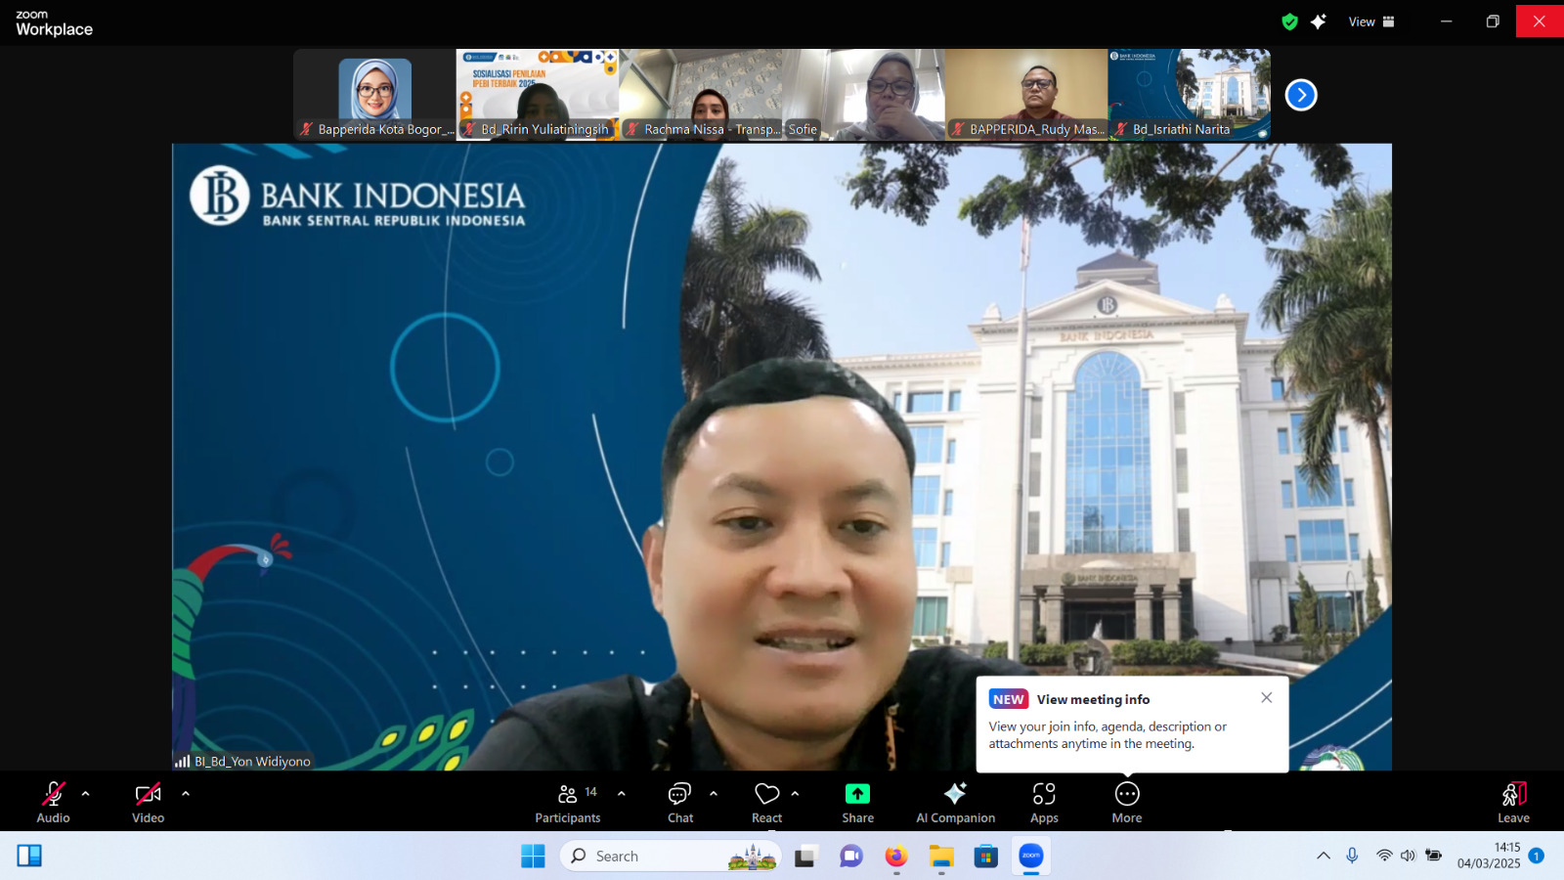Expand video options arrow next to Video
The height and width of the screenshot is (880, 1564).
[186, 794]
